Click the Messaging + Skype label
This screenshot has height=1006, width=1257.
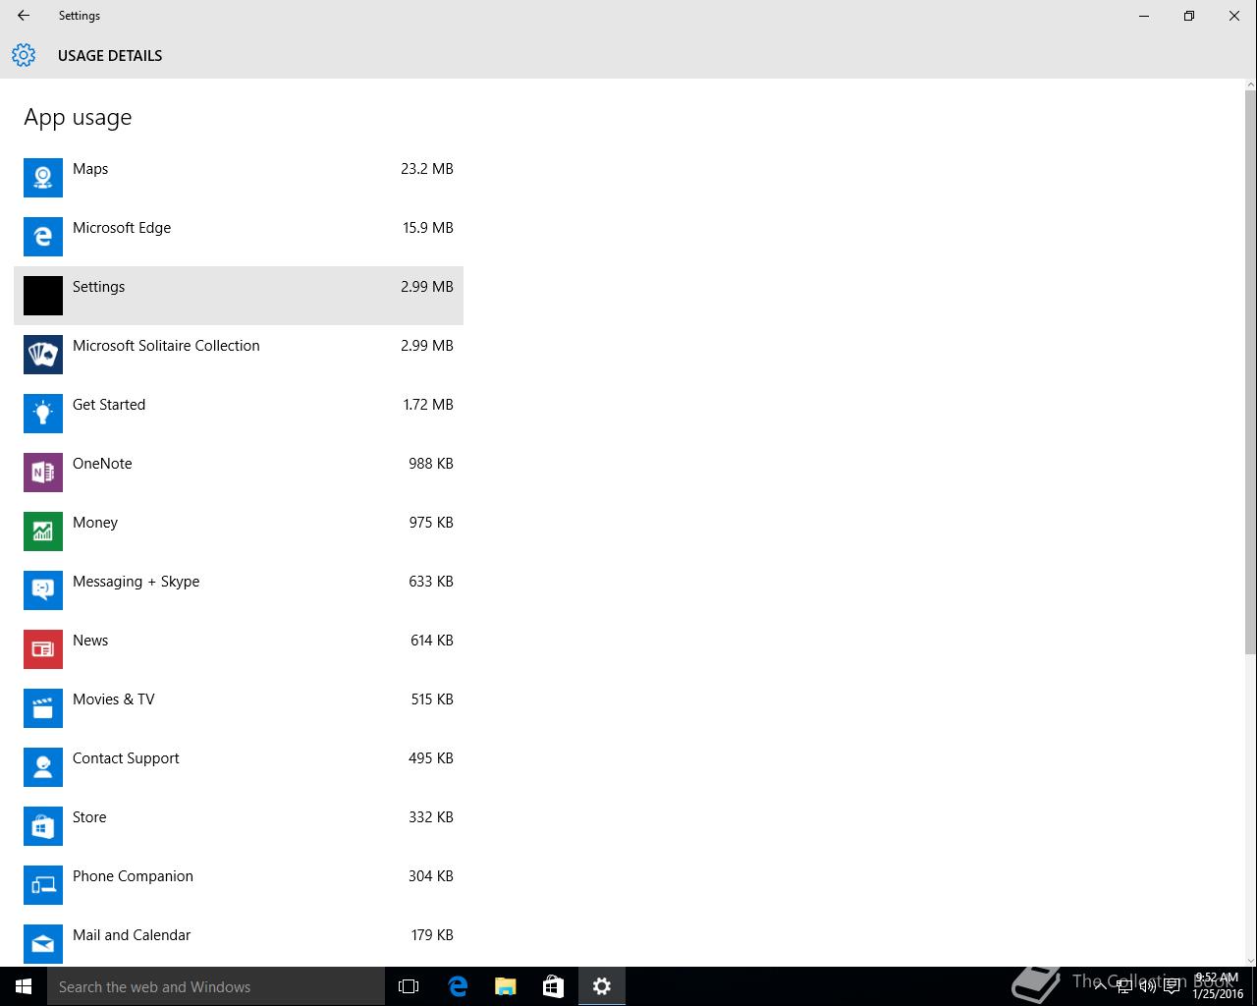point(136,582)
